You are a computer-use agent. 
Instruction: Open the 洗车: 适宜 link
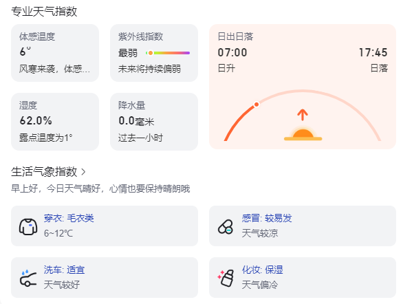coord(64,270)
